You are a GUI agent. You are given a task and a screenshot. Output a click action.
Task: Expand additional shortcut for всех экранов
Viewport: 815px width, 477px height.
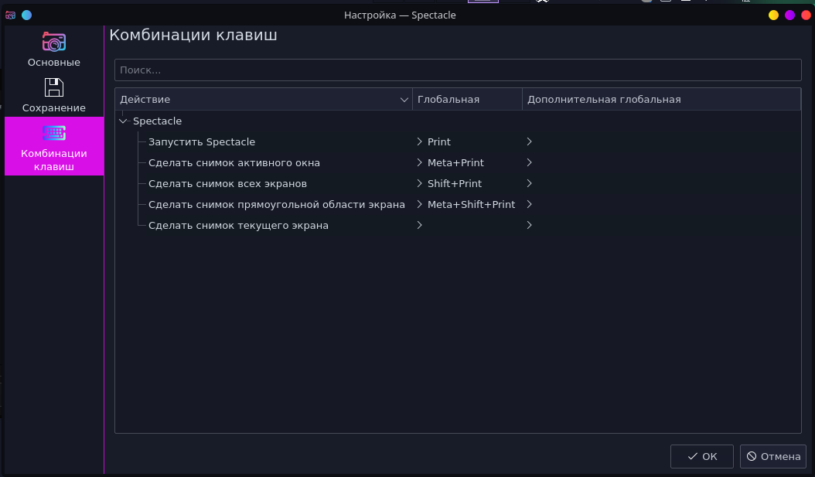pyautogui.click(x=529, y=183)
